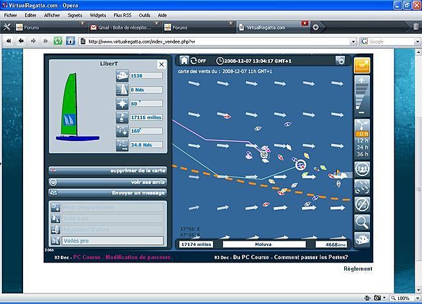Click the wind direction icon next to 169°
The height and width of the screenshot is (304, 422).
(x=122, y=131)
